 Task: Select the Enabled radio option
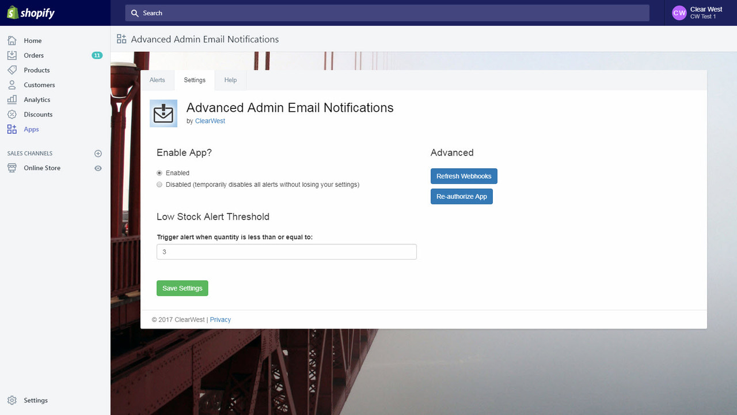coord(159,172)
